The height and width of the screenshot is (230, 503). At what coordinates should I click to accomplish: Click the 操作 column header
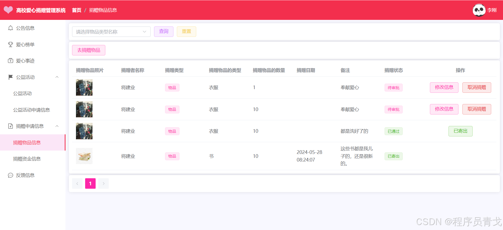coord(460,70)
